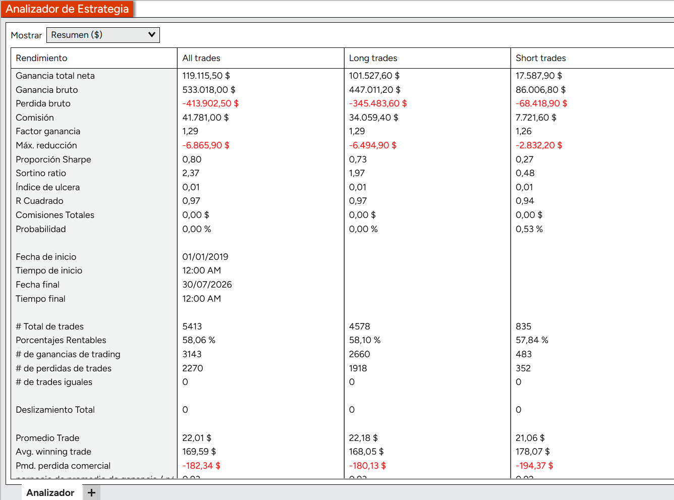This screenshot has width=674, height=500.
Task: Select the Proporción Sharpe row label
Action: pyautogui.click(x=53, y=159)
